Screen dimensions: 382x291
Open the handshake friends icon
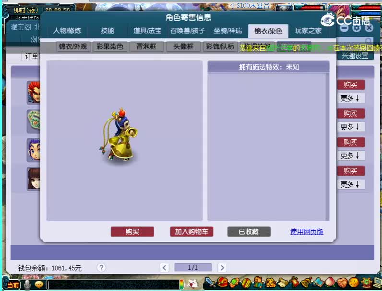[342, 283]
